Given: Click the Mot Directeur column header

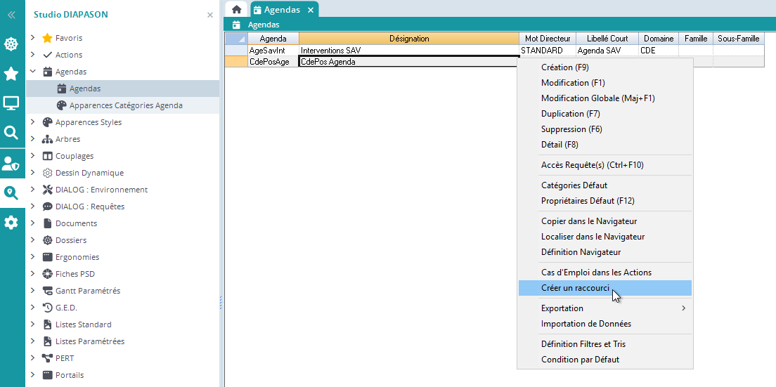Looking at the screenshot, I should (547, 39).
